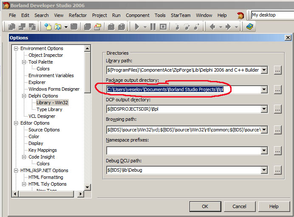Open the Browsing path dropdown arrow
This screenshot has height=217, width=294.
pos(264,130)
